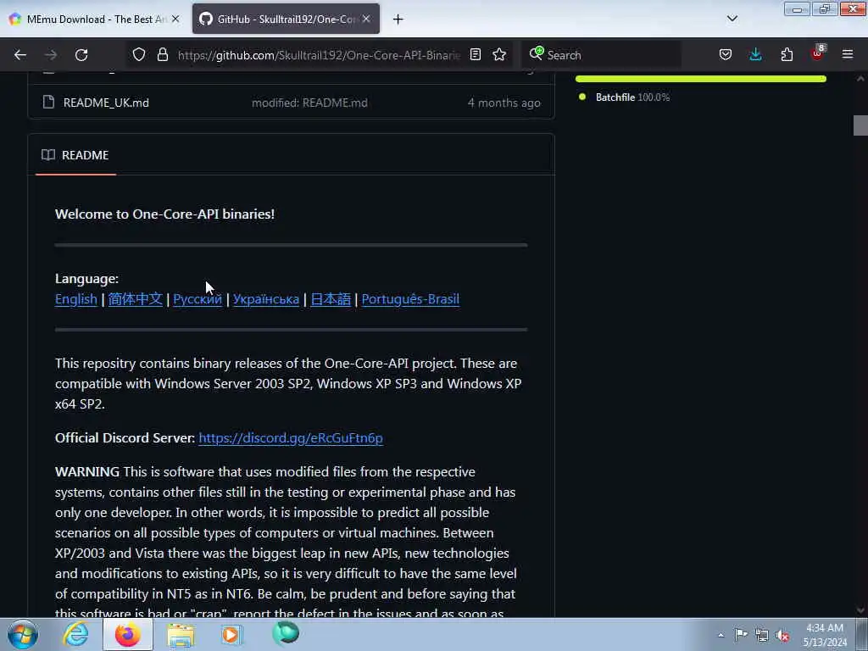Image resolution: width=868 pixels, height=651 pixels.
Task: Open the README_UK.md file
Action: pyautogui.click(x=106, y=103)
